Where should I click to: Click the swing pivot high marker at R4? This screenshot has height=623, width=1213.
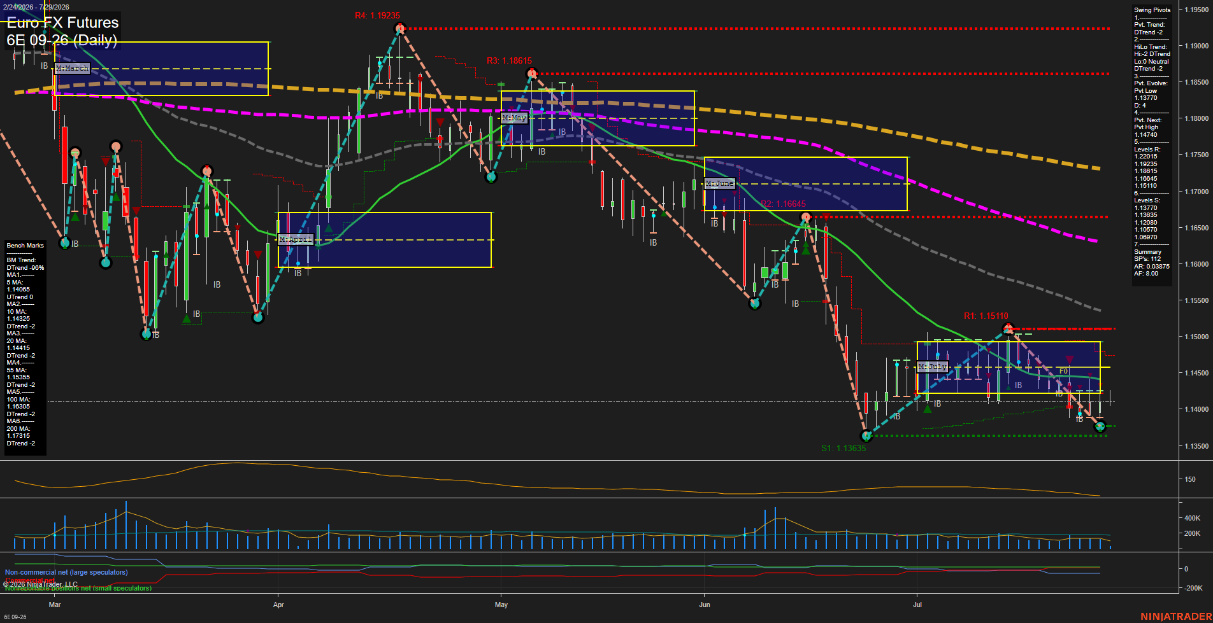pyautogui.click(x=400, y=28)
